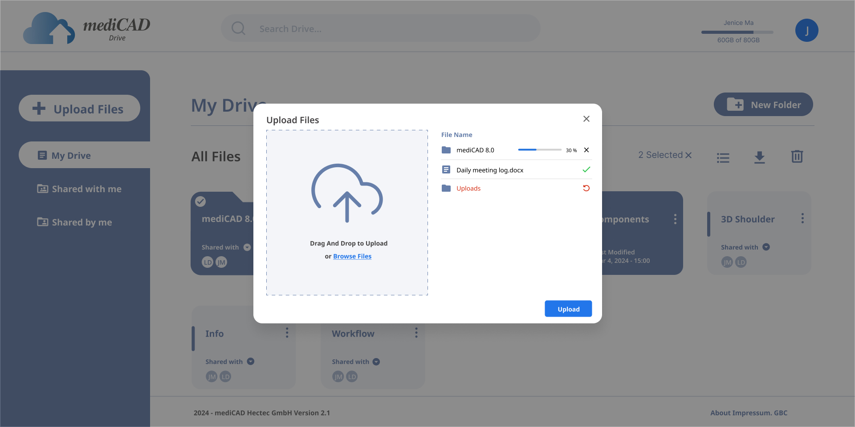
Task: Uncheck the mediCAD 8.0 folder card checkmark
Action: [x=200, y=201]
